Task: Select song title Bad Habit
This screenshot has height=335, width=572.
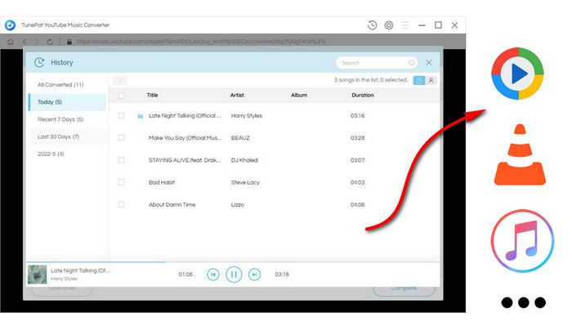Action: coord(162,182)
